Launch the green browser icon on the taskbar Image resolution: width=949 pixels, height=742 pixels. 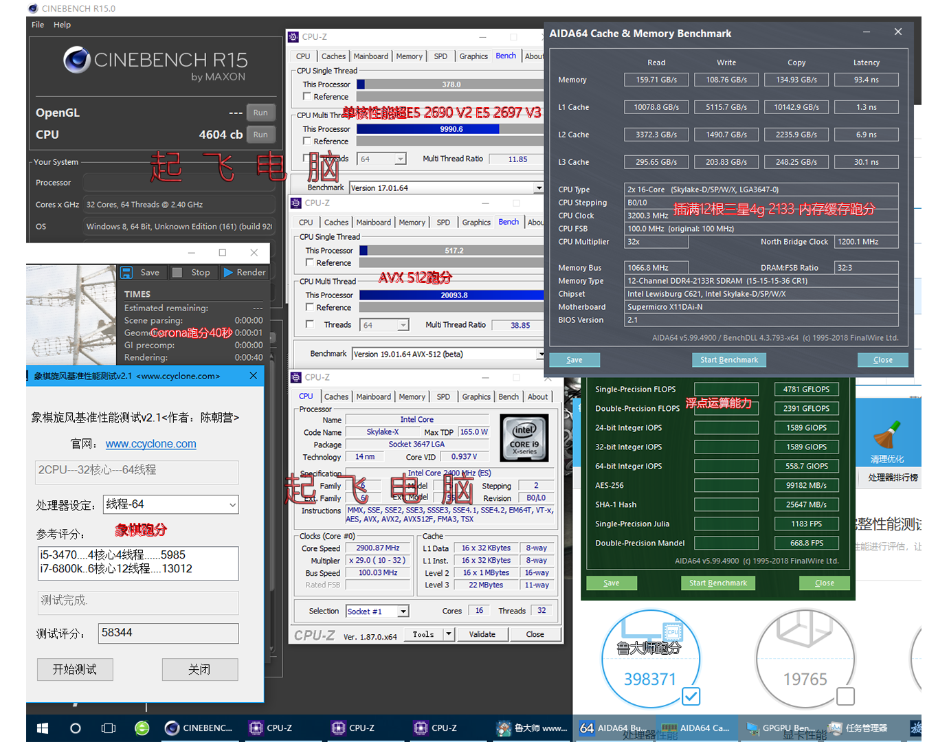click(142, 728)
